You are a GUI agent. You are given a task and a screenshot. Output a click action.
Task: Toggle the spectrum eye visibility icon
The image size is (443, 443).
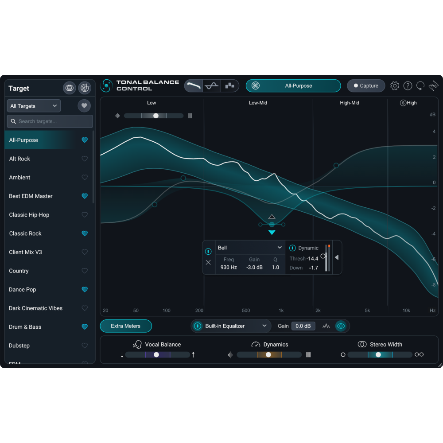tap(341, 326)
